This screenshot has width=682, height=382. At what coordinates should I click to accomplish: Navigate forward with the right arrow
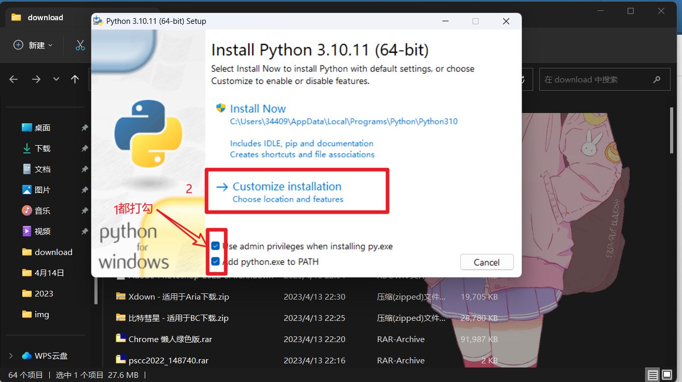36,79
